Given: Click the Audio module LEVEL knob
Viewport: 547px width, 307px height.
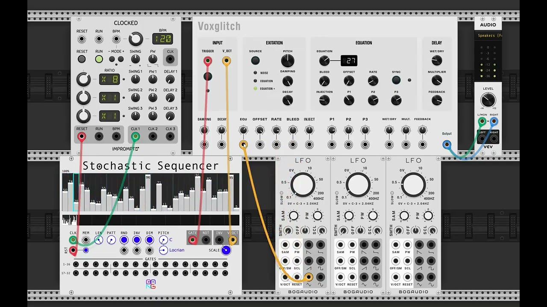Looking at the screenshot, I should 488,101.
